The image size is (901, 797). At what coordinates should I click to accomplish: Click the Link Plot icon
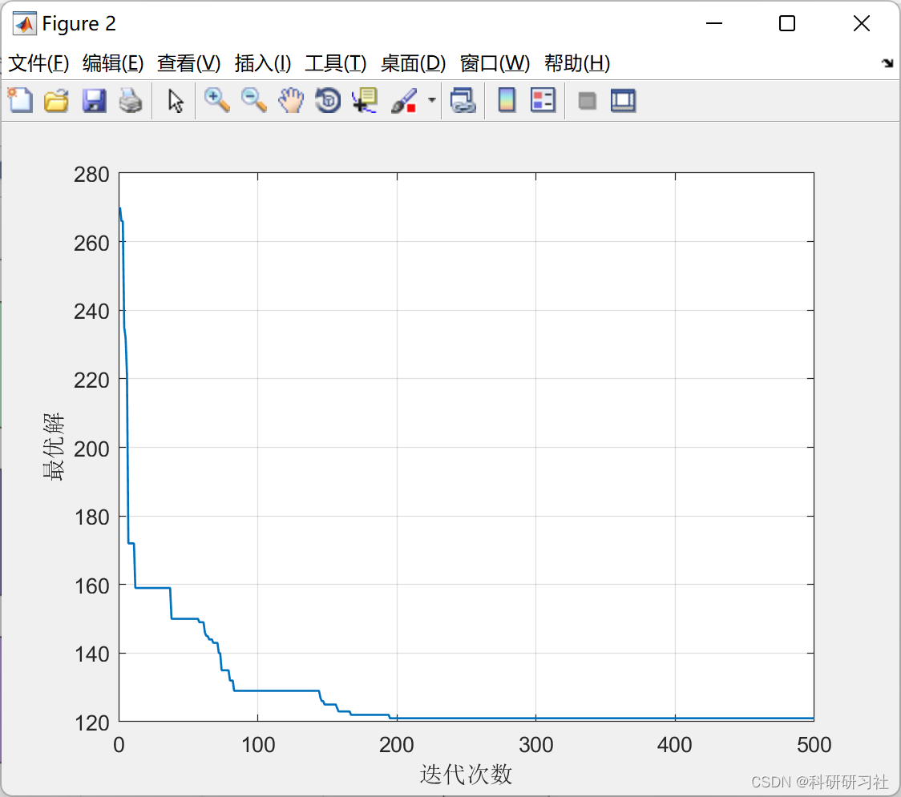click(463, 100)
